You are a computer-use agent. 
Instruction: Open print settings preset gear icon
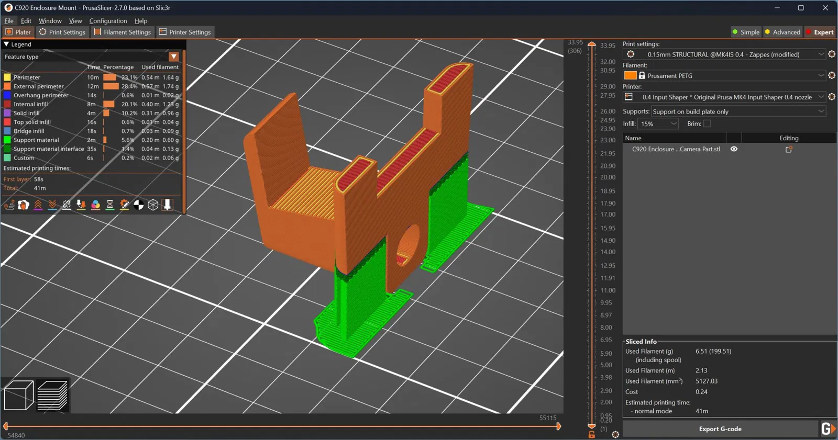coord(832,54)
